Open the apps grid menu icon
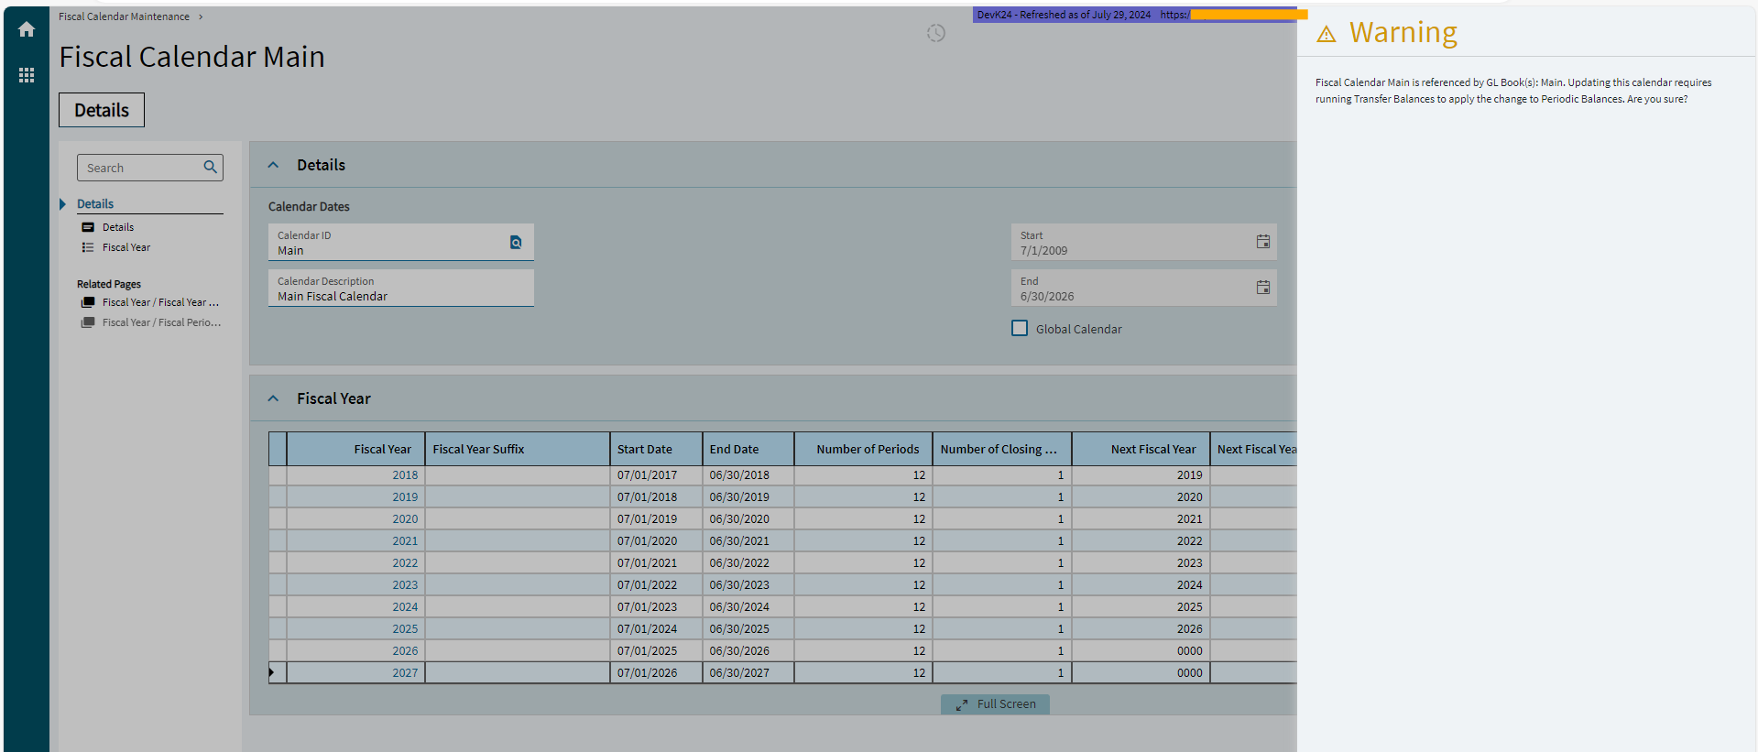Viewport: 1758px width, 752px height. 27,75
